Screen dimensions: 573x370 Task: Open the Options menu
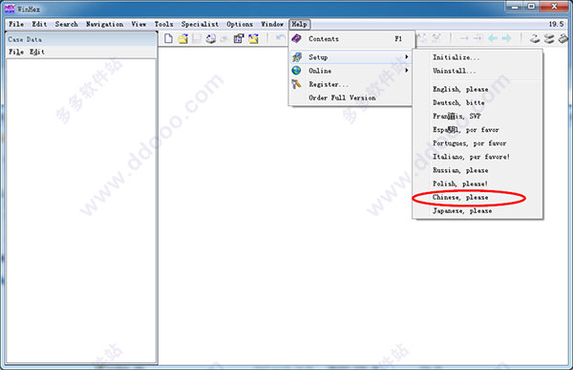(x=240, y=24)
